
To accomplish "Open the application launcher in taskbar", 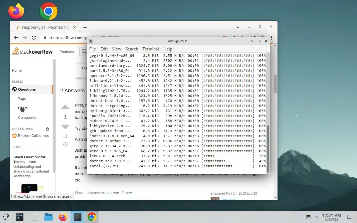I will [6, 217].
